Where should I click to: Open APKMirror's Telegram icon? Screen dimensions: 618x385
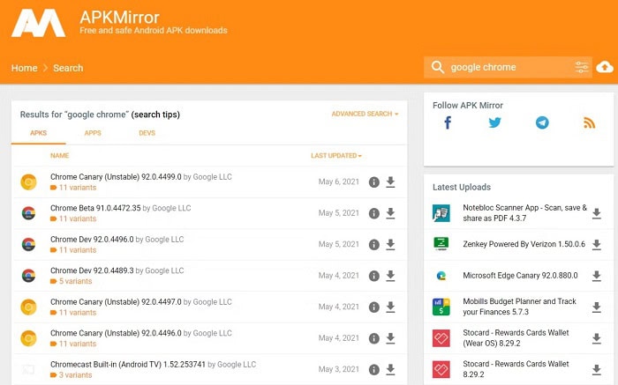pyautogui.click(x=542, y=122)
